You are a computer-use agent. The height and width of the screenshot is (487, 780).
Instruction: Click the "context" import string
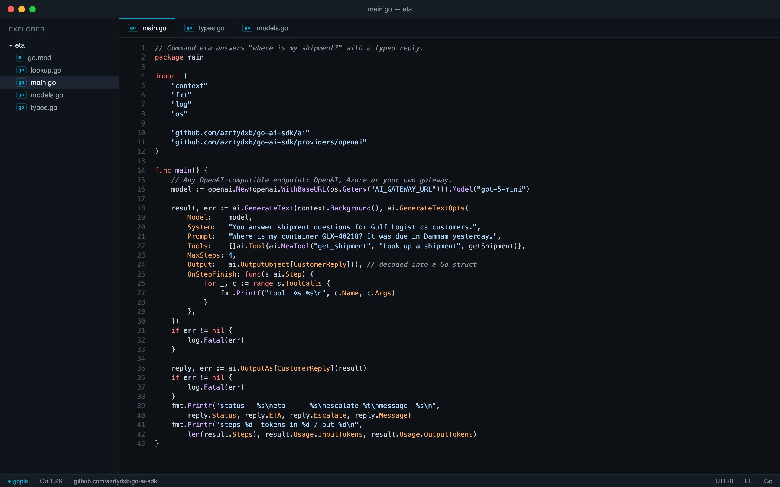pos(189,86)
